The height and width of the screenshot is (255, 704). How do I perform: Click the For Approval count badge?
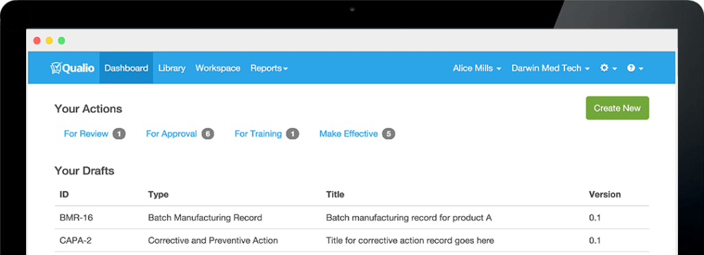(x=208, y=134)
